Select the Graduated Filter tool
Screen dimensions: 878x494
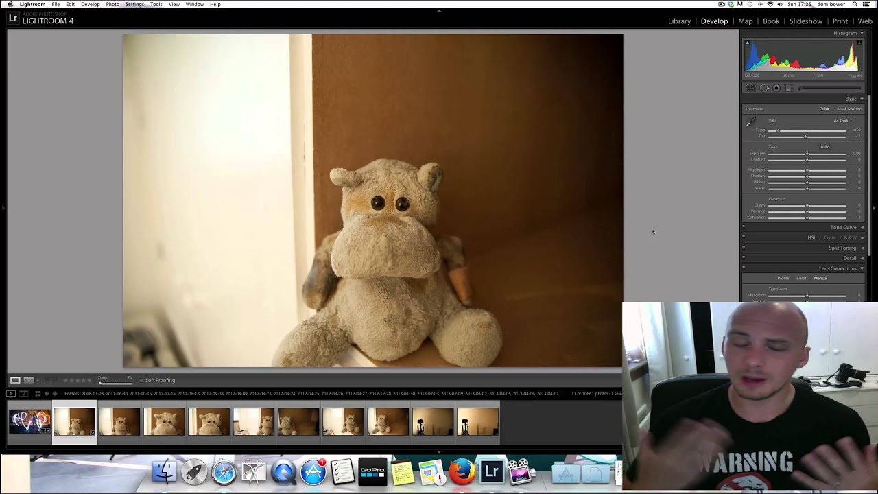[x=788, y=89]
